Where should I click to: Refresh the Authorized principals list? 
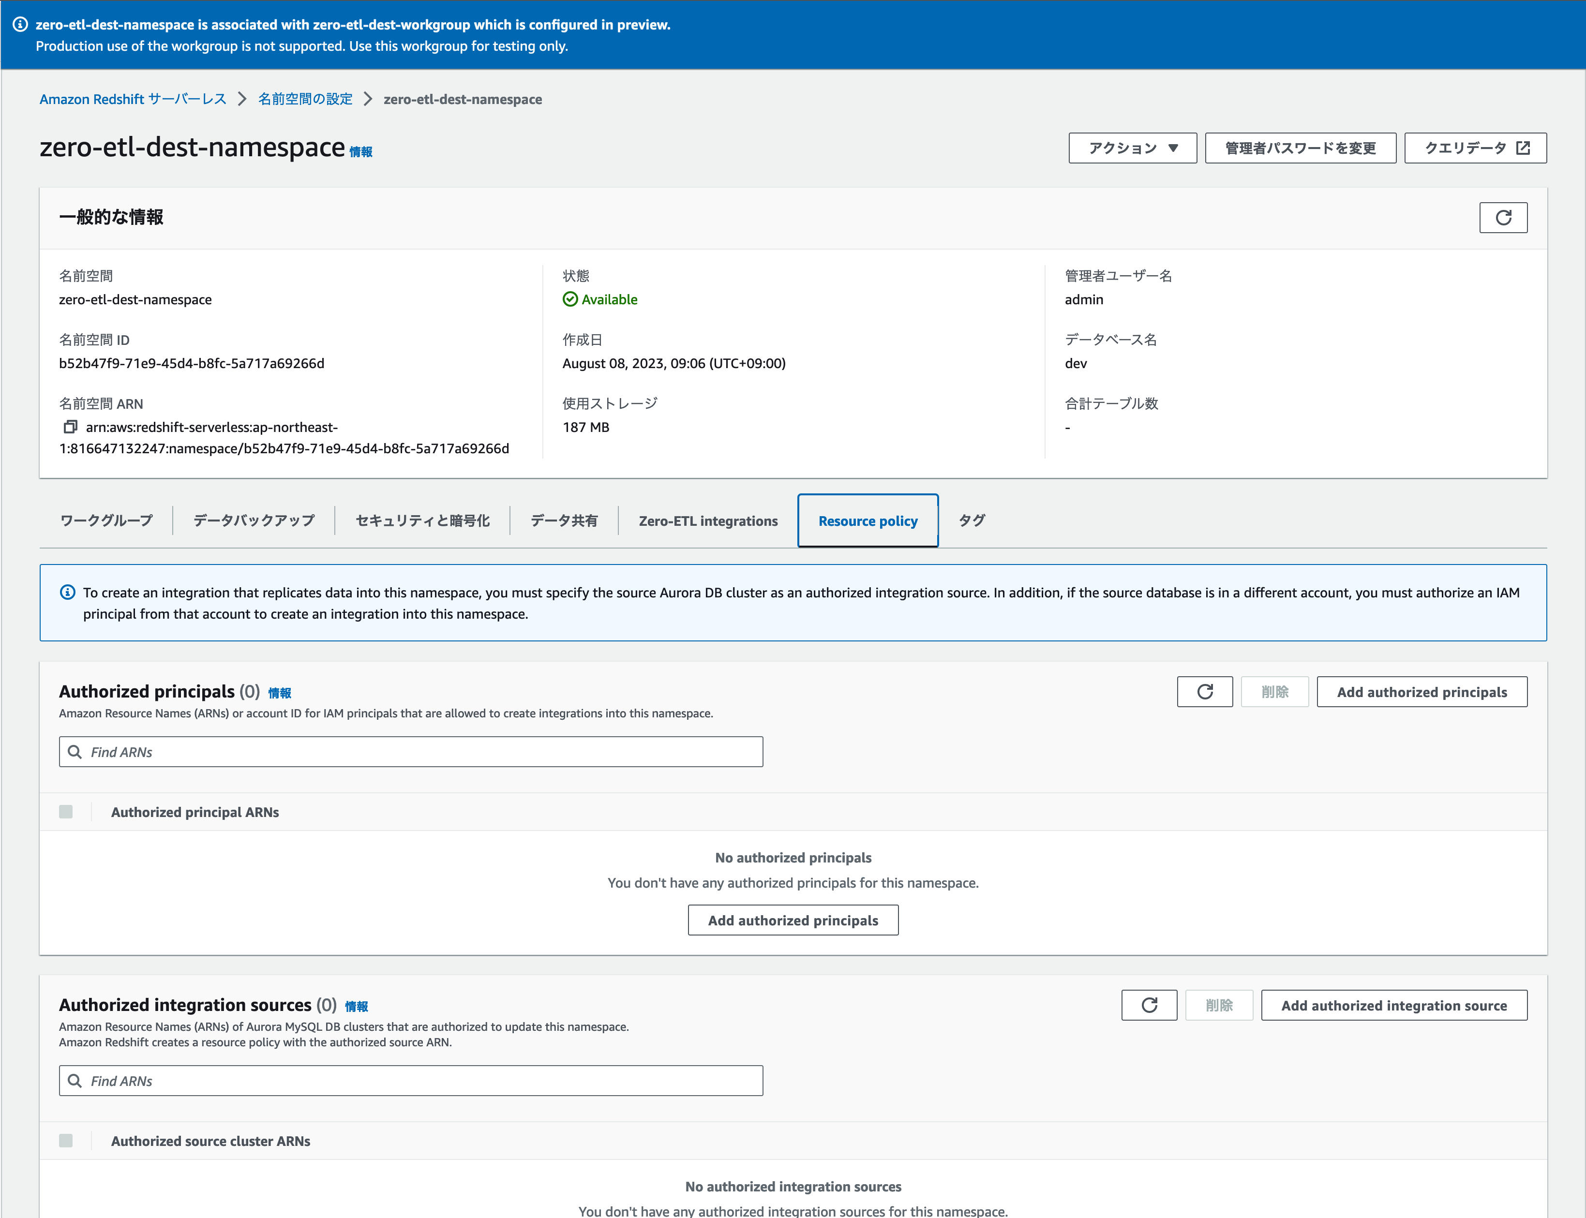point(1205,692)
